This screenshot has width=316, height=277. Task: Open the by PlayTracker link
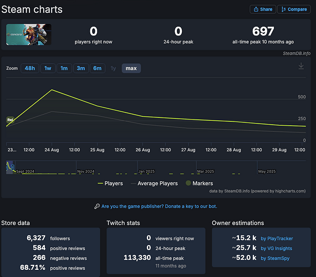tap(277, 239)
